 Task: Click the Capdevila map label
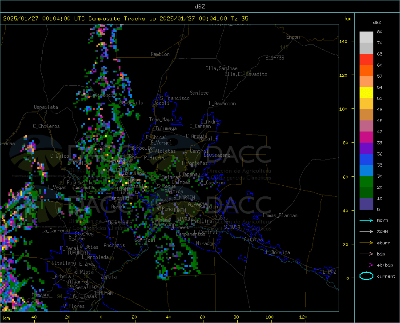click(131, 103)
